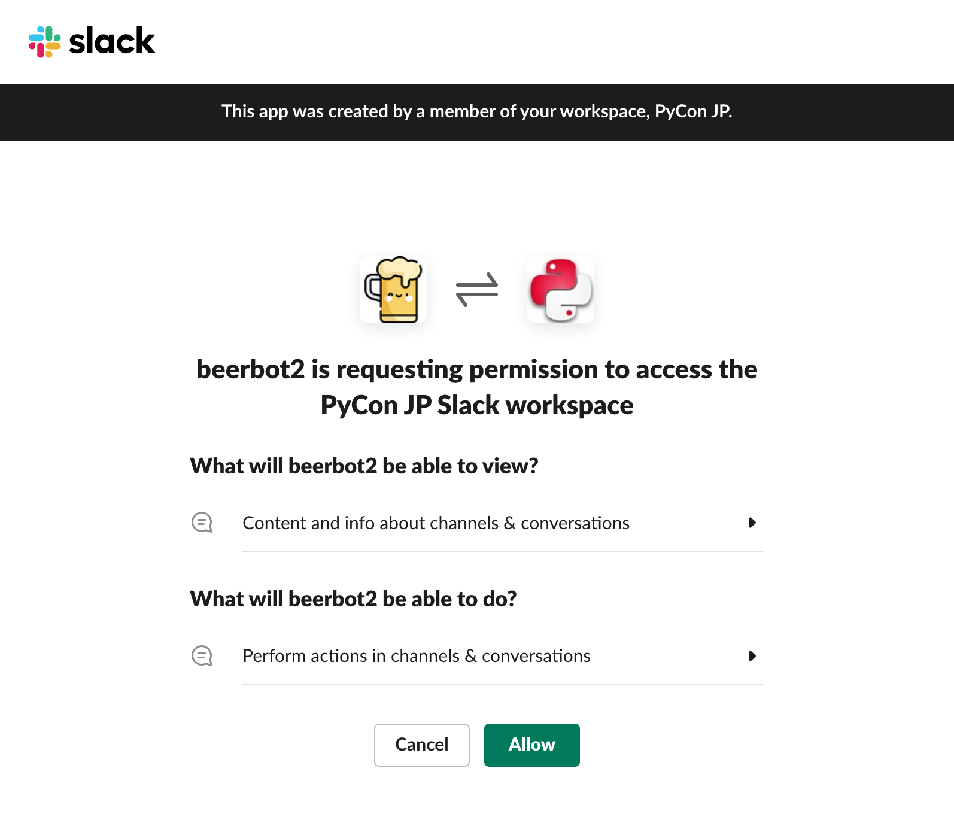Click the workspace member notice banner text
Image resolution: width=954 pixels, height=832 pixels.
point(477,111)
